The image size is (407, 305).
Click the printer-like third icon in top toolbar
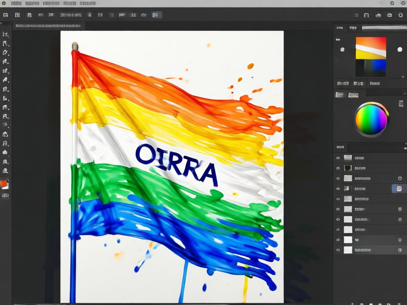[x=29, y=15]
